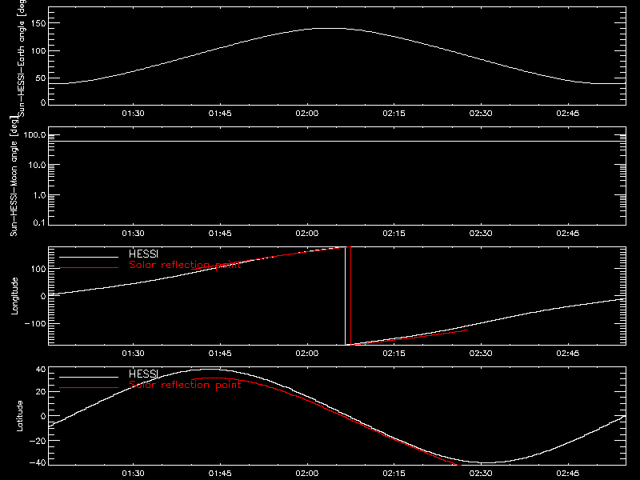Click the -40 tick label on Latitude plot
640x480 pixels.
[38, 462]
